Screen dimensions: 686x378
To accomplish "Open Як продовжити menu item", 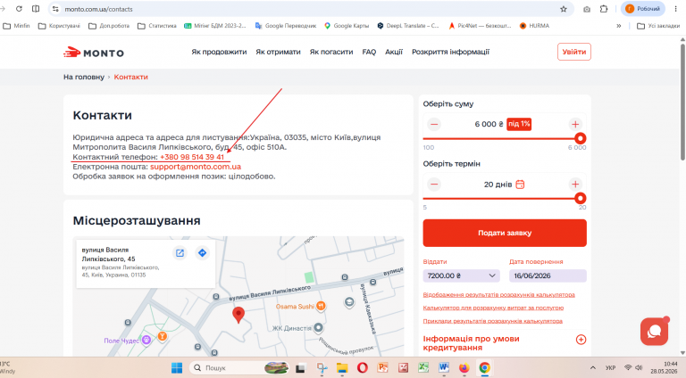I will [x=219, y=52].
